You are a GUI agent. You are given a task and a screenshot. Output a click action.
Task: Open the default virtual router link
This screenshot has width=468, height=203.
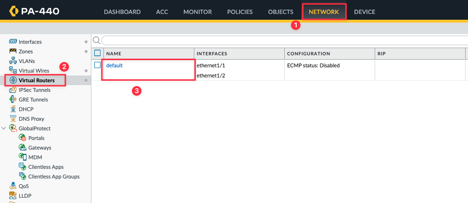(x=114, y=65)
